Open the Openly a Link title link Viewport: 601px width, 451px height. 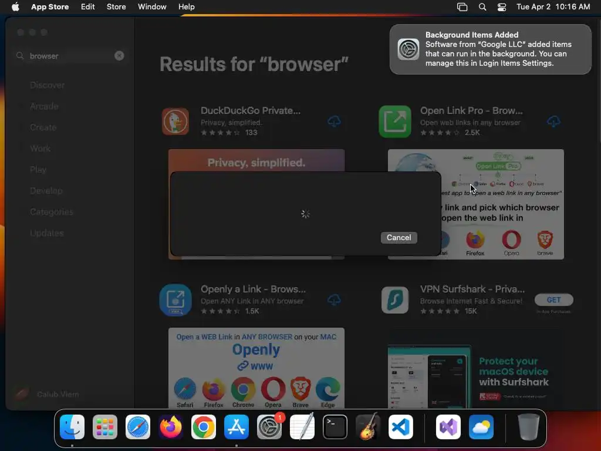coord(253,289)
